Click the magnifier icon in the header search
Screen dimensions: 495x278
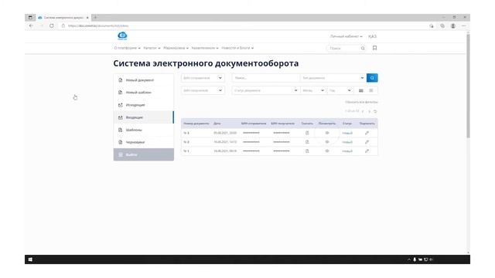[x=363, y=48]
